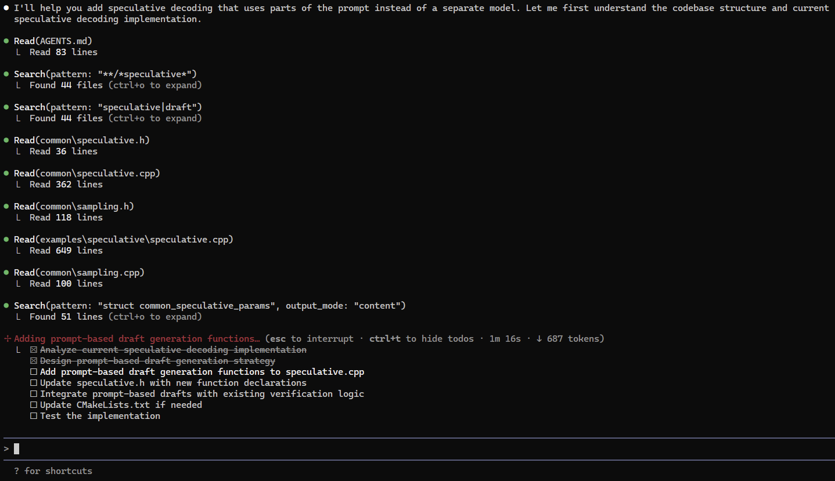Click the "Read 649 lines" output
Image resolution: width=835 pixels, height=481 pixels.
coord(66,251)
